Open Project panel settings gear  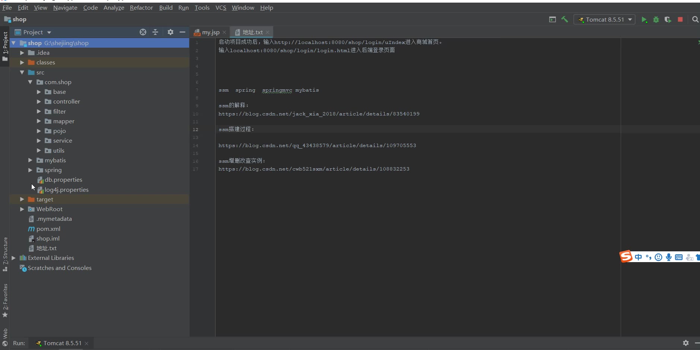coord(171,32)
